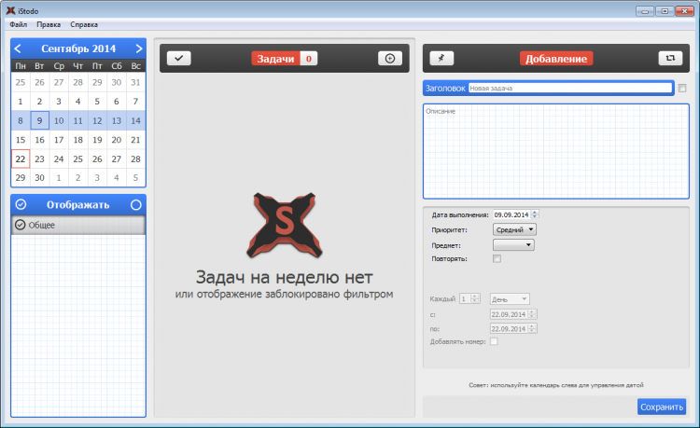The width and height of the screenshot is (700, 428).
Task: Click the Сентябрь 2014 month title
Action: tap(78, 48)
